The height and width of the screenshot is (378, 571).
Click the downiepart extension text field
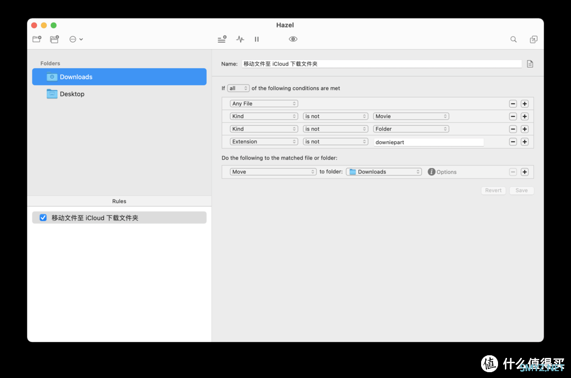tap(429, 142)
